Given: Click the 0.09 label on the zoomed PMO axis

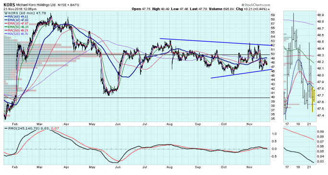Looking at the screenshot, I should 320,132.
